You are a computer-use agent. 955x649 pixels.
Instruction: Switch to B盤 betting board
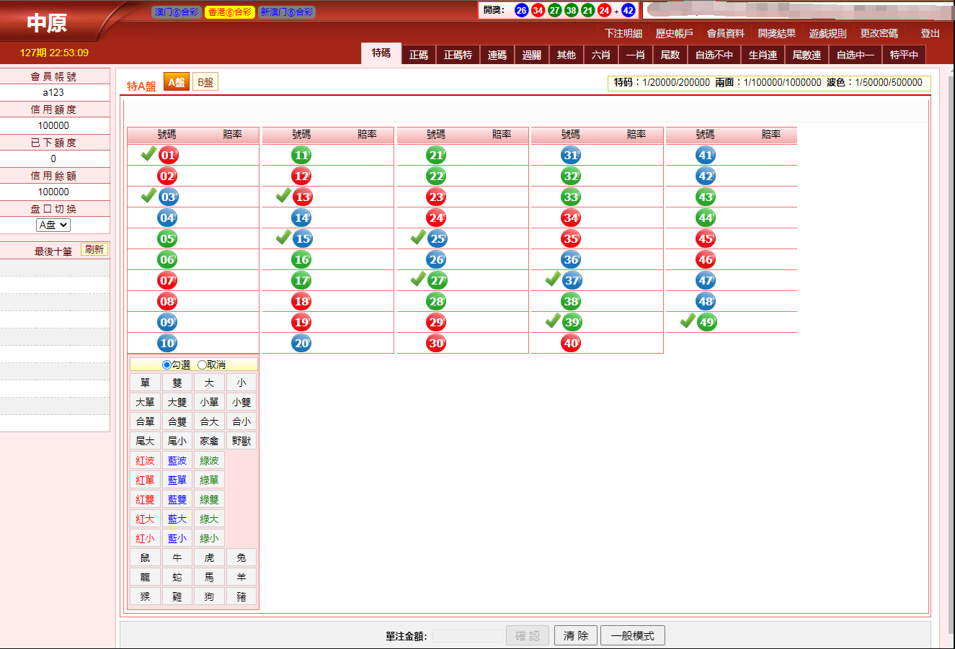click(205, 83)
